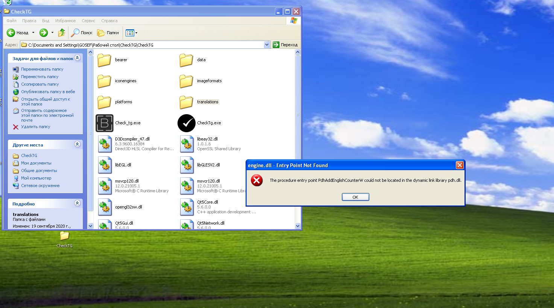
Task: Select the CheckTg.exe checkmark icon
Action: click(x=186, y=123)
